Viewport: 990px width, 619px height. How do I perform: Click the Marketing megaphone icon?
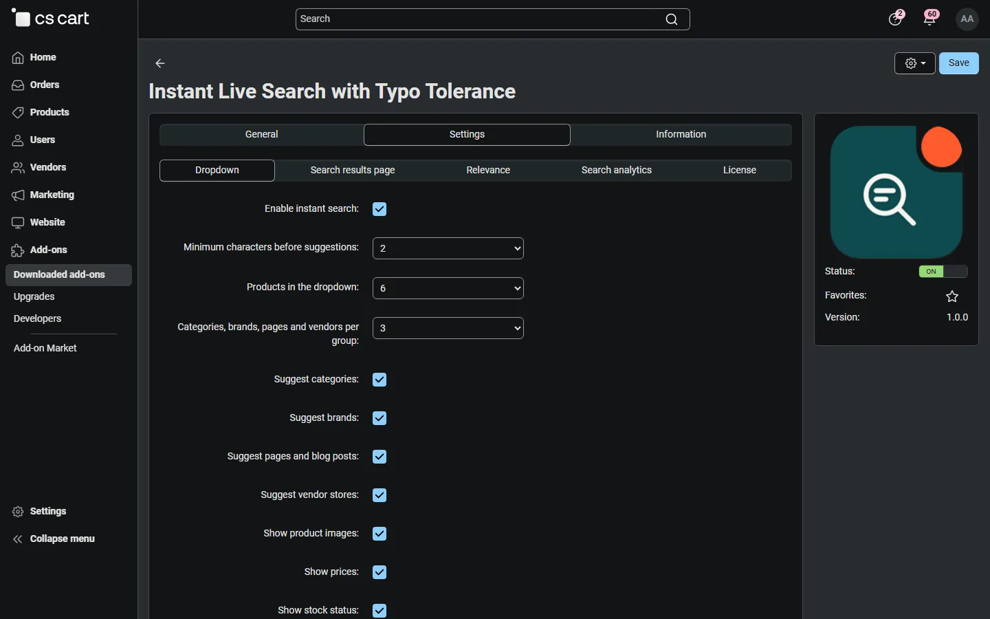pos(18,195)
